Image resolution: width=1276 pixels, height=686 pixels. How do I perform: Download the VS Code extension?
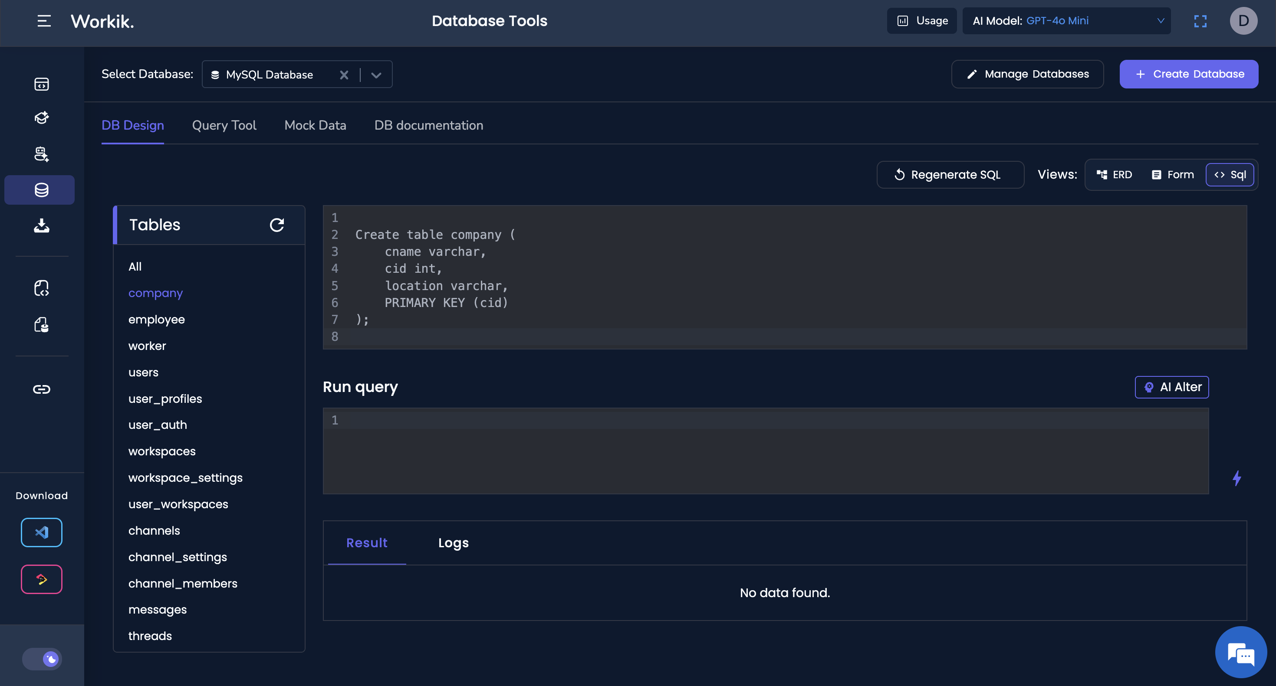[x=42, y=532]
